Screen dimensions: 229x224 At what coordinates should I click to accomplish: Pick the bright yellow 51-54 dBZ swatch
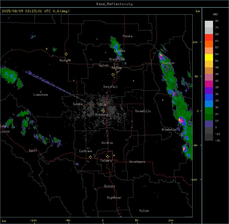(x=209, y=57)
